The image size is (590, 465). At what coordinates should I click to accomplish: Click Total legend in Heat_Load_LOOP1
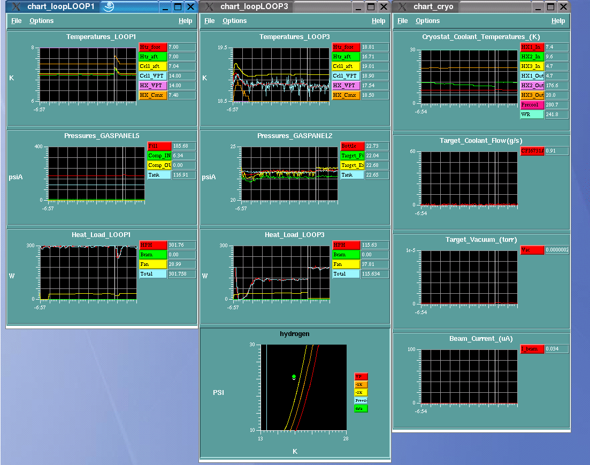(153, 274)
